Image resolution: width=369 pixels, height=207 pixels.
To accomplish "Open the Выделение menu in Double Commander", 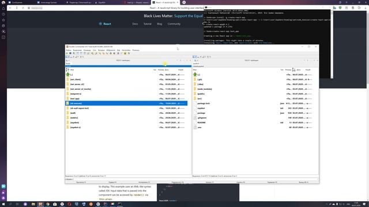I will [77, 50].
